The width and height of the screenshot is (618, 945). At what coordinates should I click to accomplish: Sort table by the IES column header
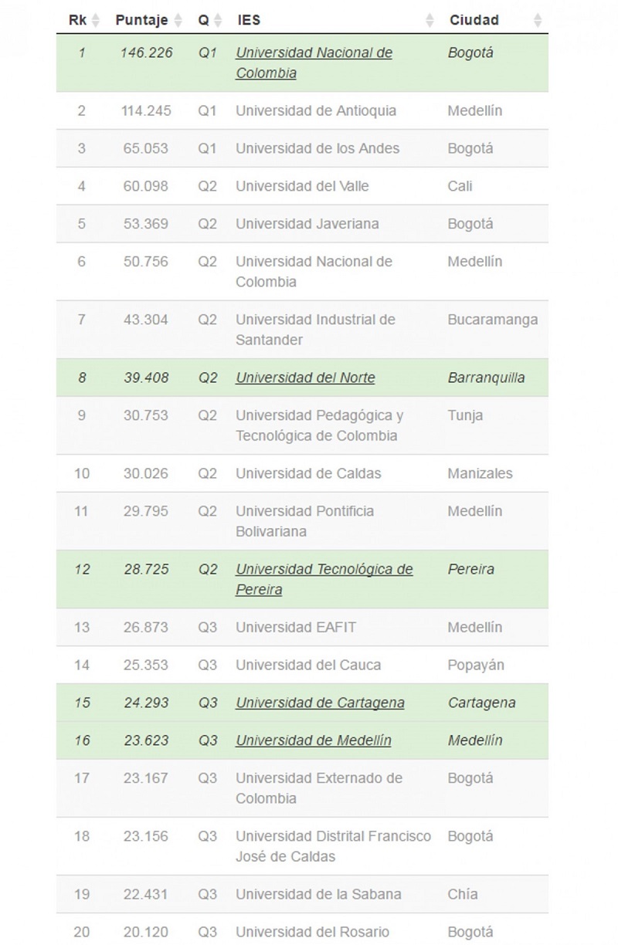(248, 20)
